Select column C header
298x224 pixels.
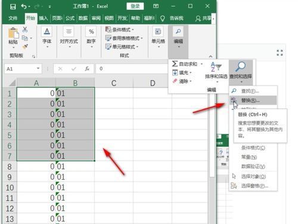[x=114, y=83]
